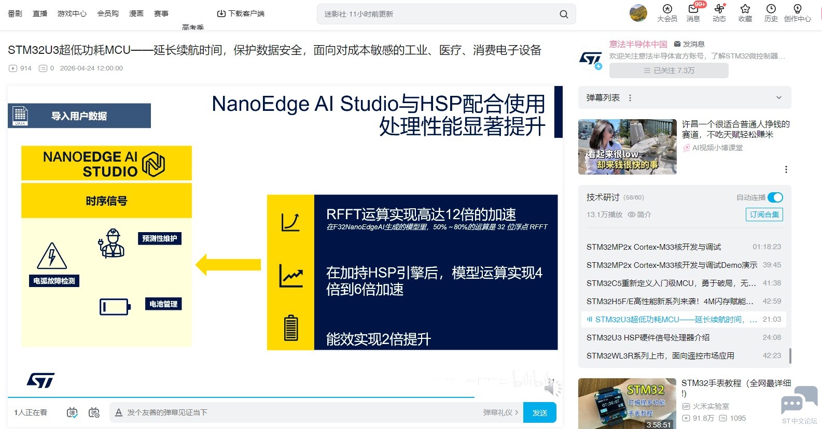
Task: Play STM32U3 HSP硬件信号处理器介绍
Action: [684, 337]
